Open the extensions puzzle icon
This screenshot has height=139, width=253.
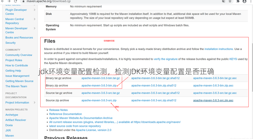click(x=238, y=1)
